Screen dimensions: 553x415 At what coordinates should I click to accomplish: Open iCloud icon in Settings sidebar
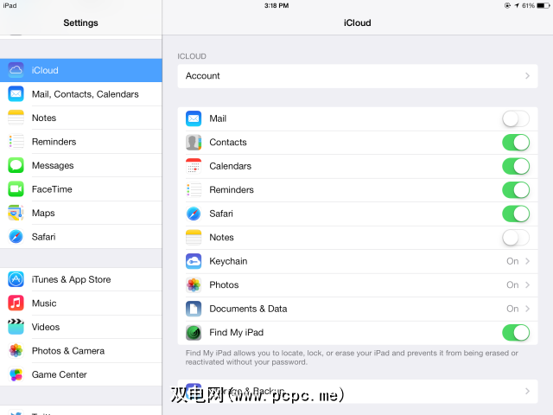point(16,70)
